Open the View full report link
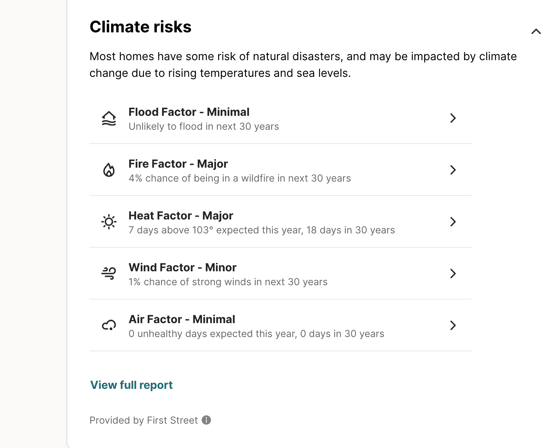556x448 pixels. point(132,385)
